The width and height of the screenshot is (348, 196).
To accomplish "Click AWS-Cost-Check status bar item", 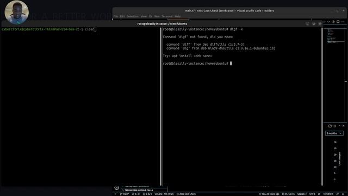I will (186, 194).
